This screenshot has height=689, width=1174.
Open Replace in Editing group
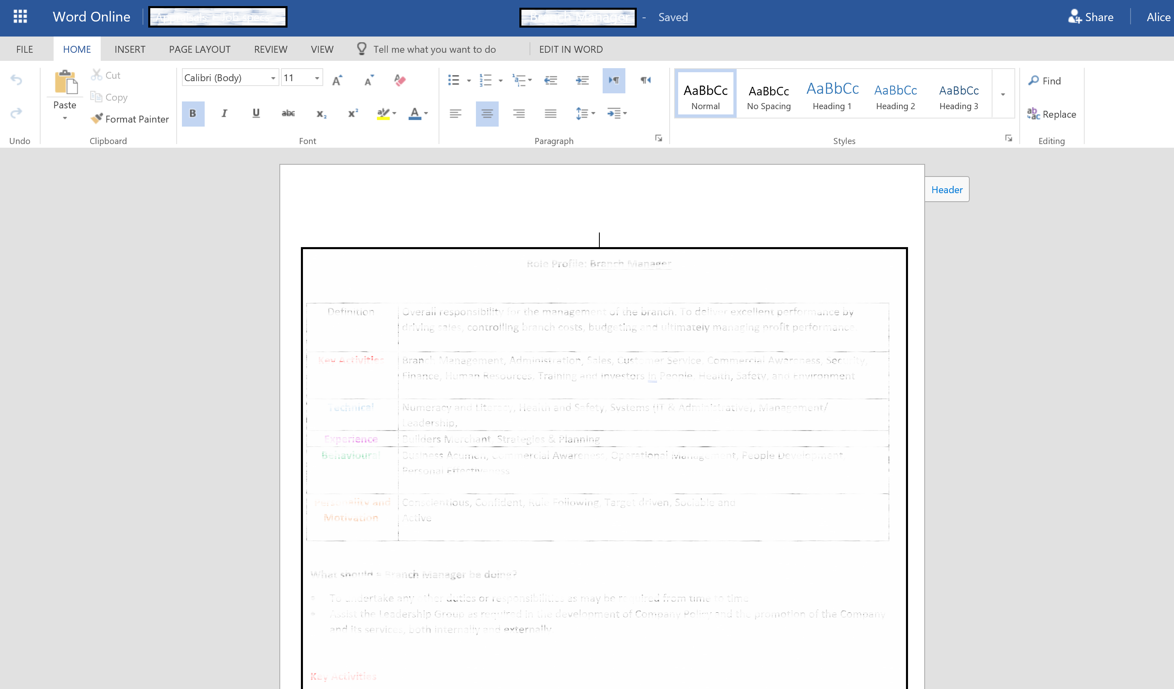[x=1051, y=114]
